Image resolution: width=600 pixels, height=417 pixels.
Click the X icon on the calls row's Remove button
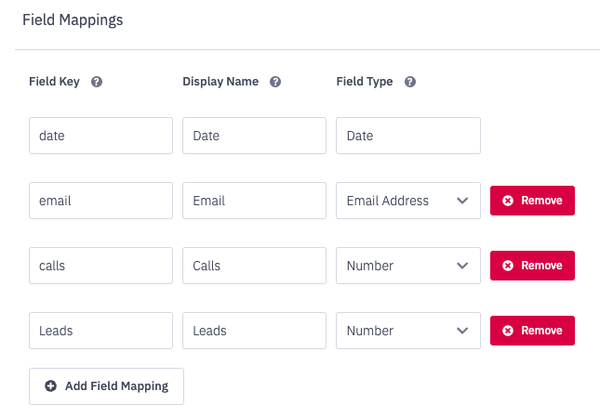tap(508, 266)
